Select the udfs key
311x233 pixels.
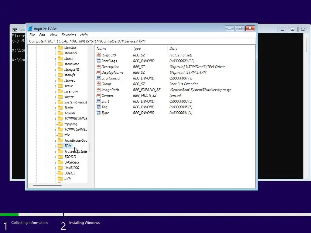[68, 178]
